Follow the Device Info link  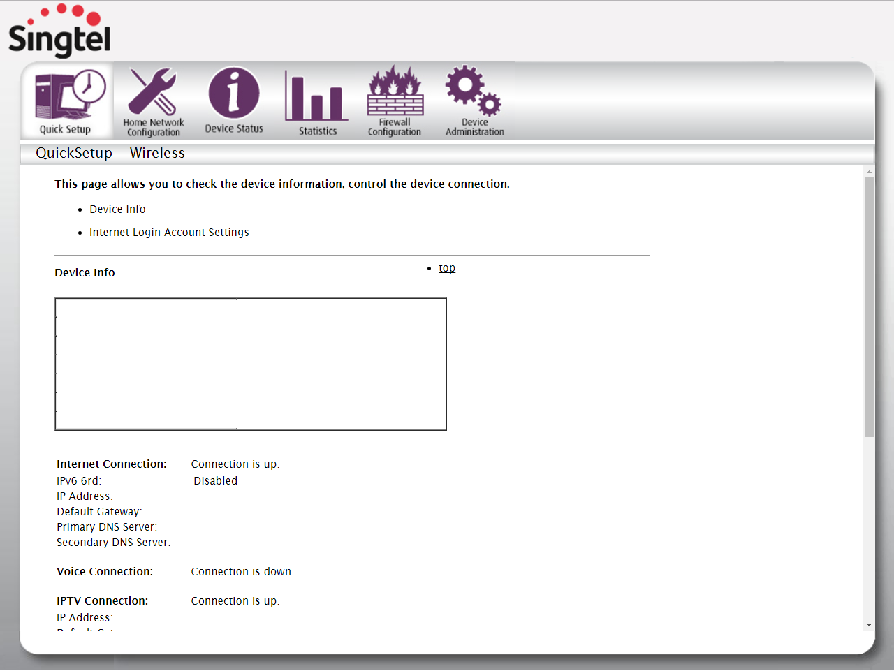coord(117,209)
